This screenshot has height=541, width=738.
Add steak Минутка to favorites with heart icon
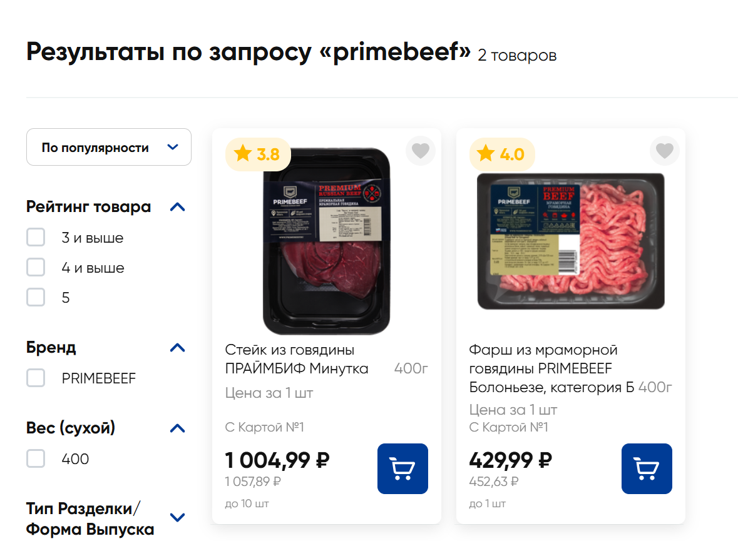pyautogui.click(x=421, y=151)
